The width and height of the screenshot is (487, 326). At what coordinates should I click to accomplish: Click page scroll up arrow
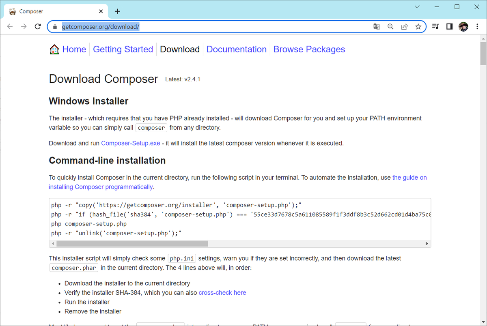tap(483, 38)
